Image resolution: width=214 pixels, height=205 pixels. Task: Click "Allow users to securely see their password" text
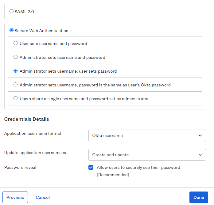pos(138,167)
